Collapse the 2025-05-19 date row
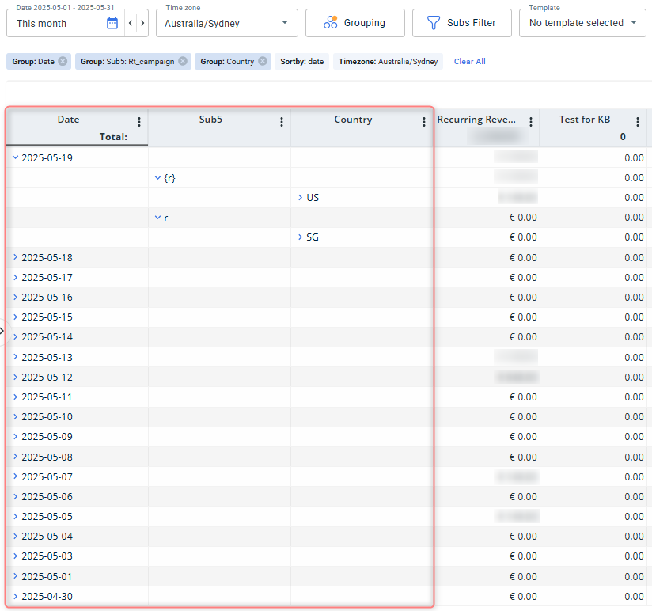 coord(15,157)
